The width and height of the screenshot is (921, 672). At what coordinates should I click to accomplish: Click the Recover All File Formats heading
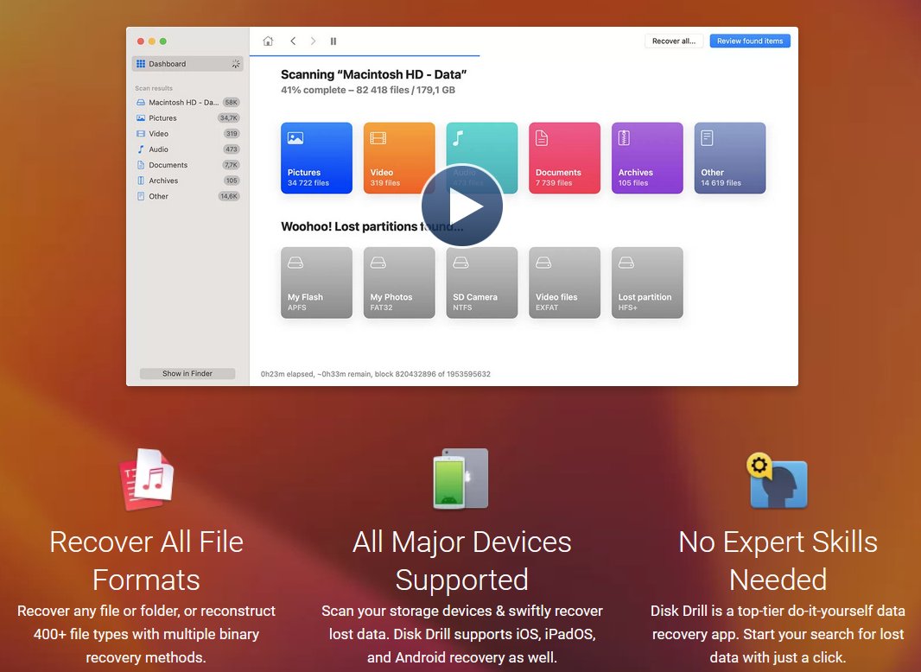146,561
